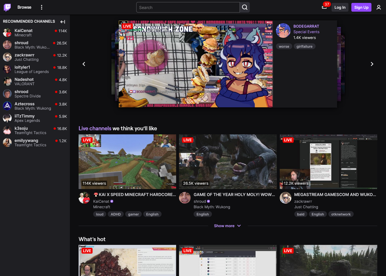Go to previous featured stream in carousel
This screenshot has height=276, width=386.
[84, 64]
